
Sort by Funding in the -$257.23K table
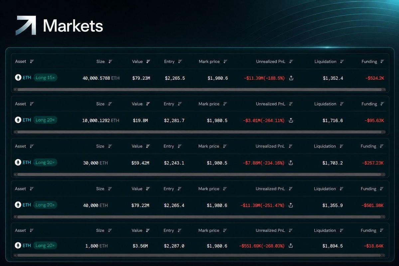tap(381, 146)
